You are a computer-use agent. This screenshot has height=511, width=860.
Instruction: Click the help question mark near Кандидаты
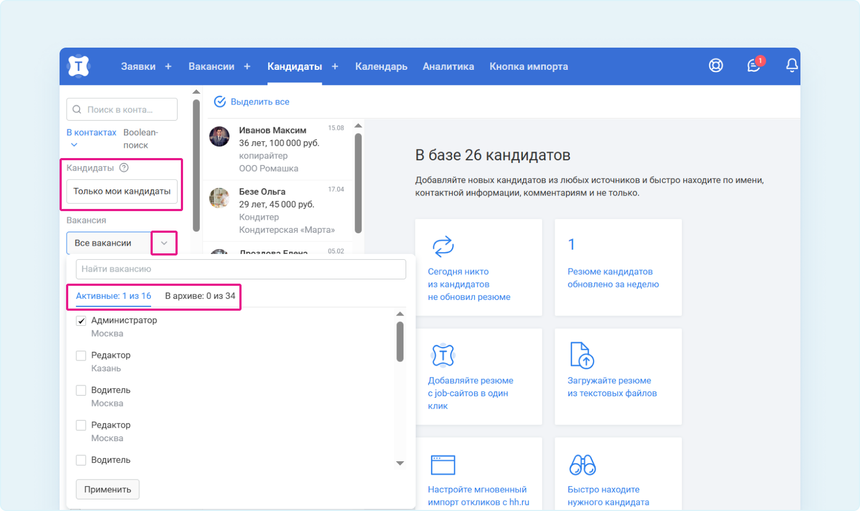pyautogui.click(x=124, y=168)
